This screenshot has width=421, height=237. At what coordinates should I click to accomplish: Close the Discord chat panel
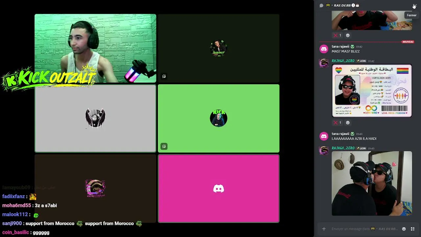[x=414, y=6]
